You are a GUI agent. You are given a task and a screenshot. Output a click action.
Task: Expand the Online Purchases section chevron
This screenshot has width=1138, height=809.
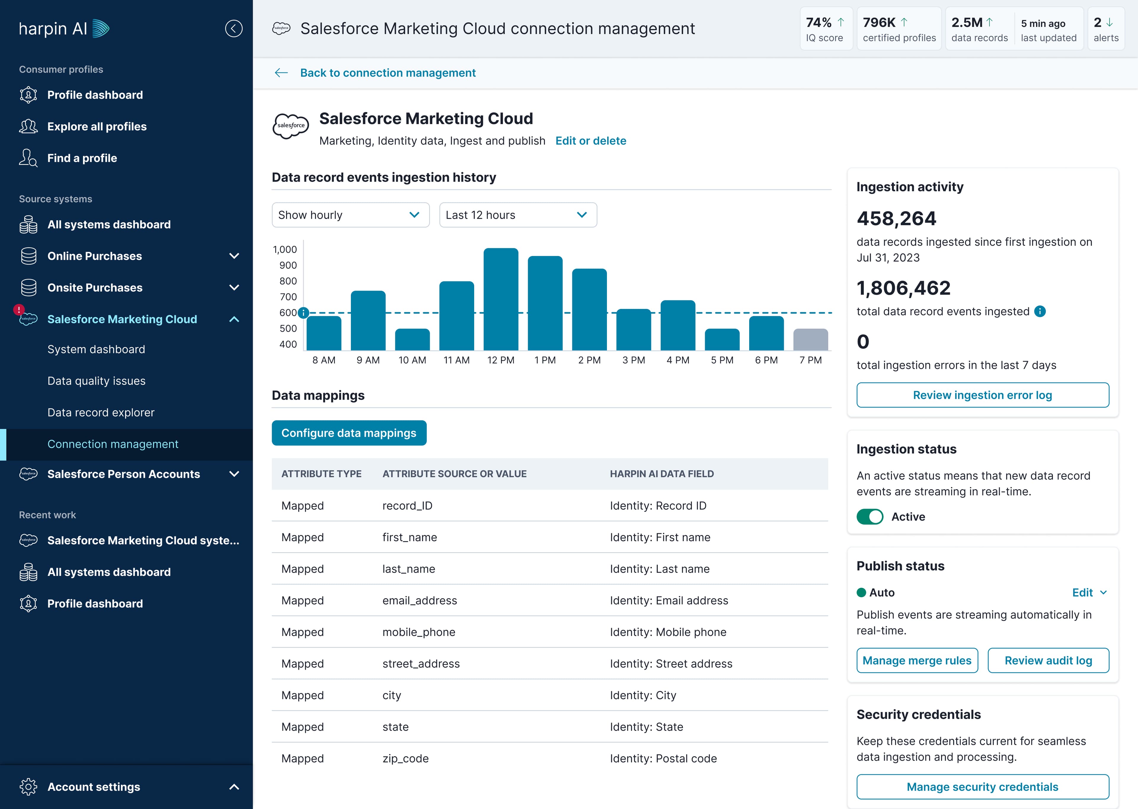pos(234,256)
